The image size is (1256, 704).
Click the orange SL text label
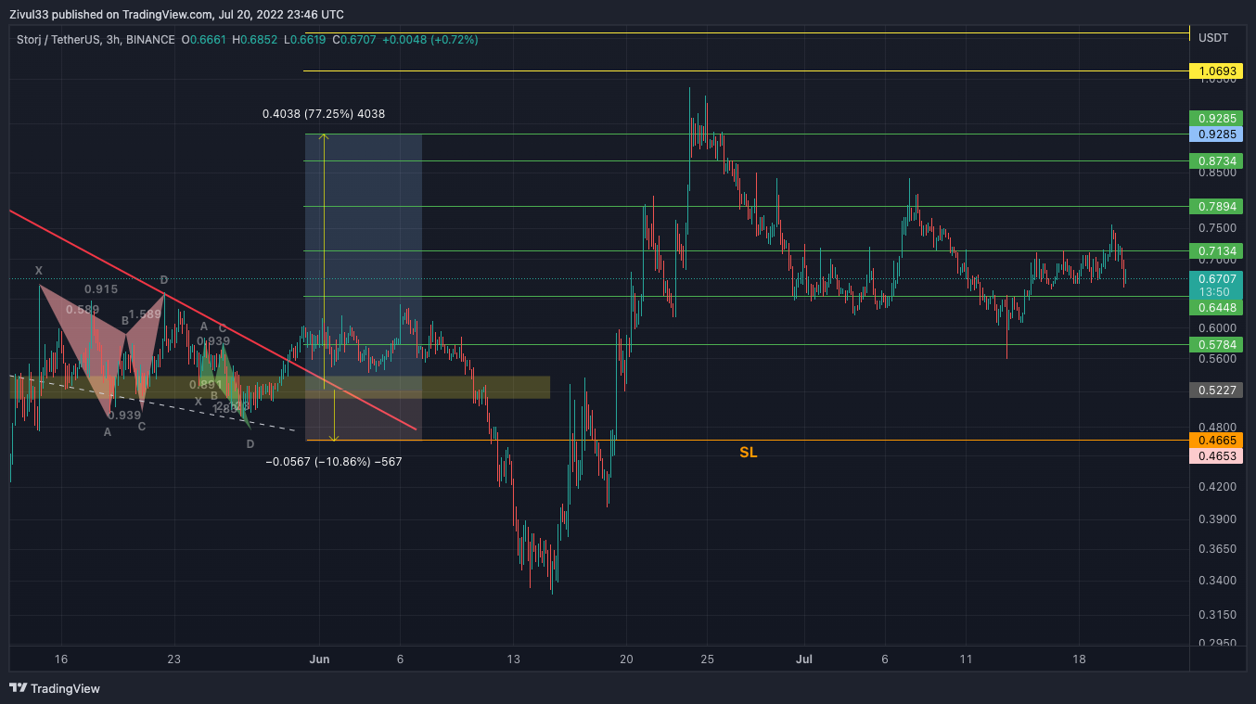coord(748,453)
